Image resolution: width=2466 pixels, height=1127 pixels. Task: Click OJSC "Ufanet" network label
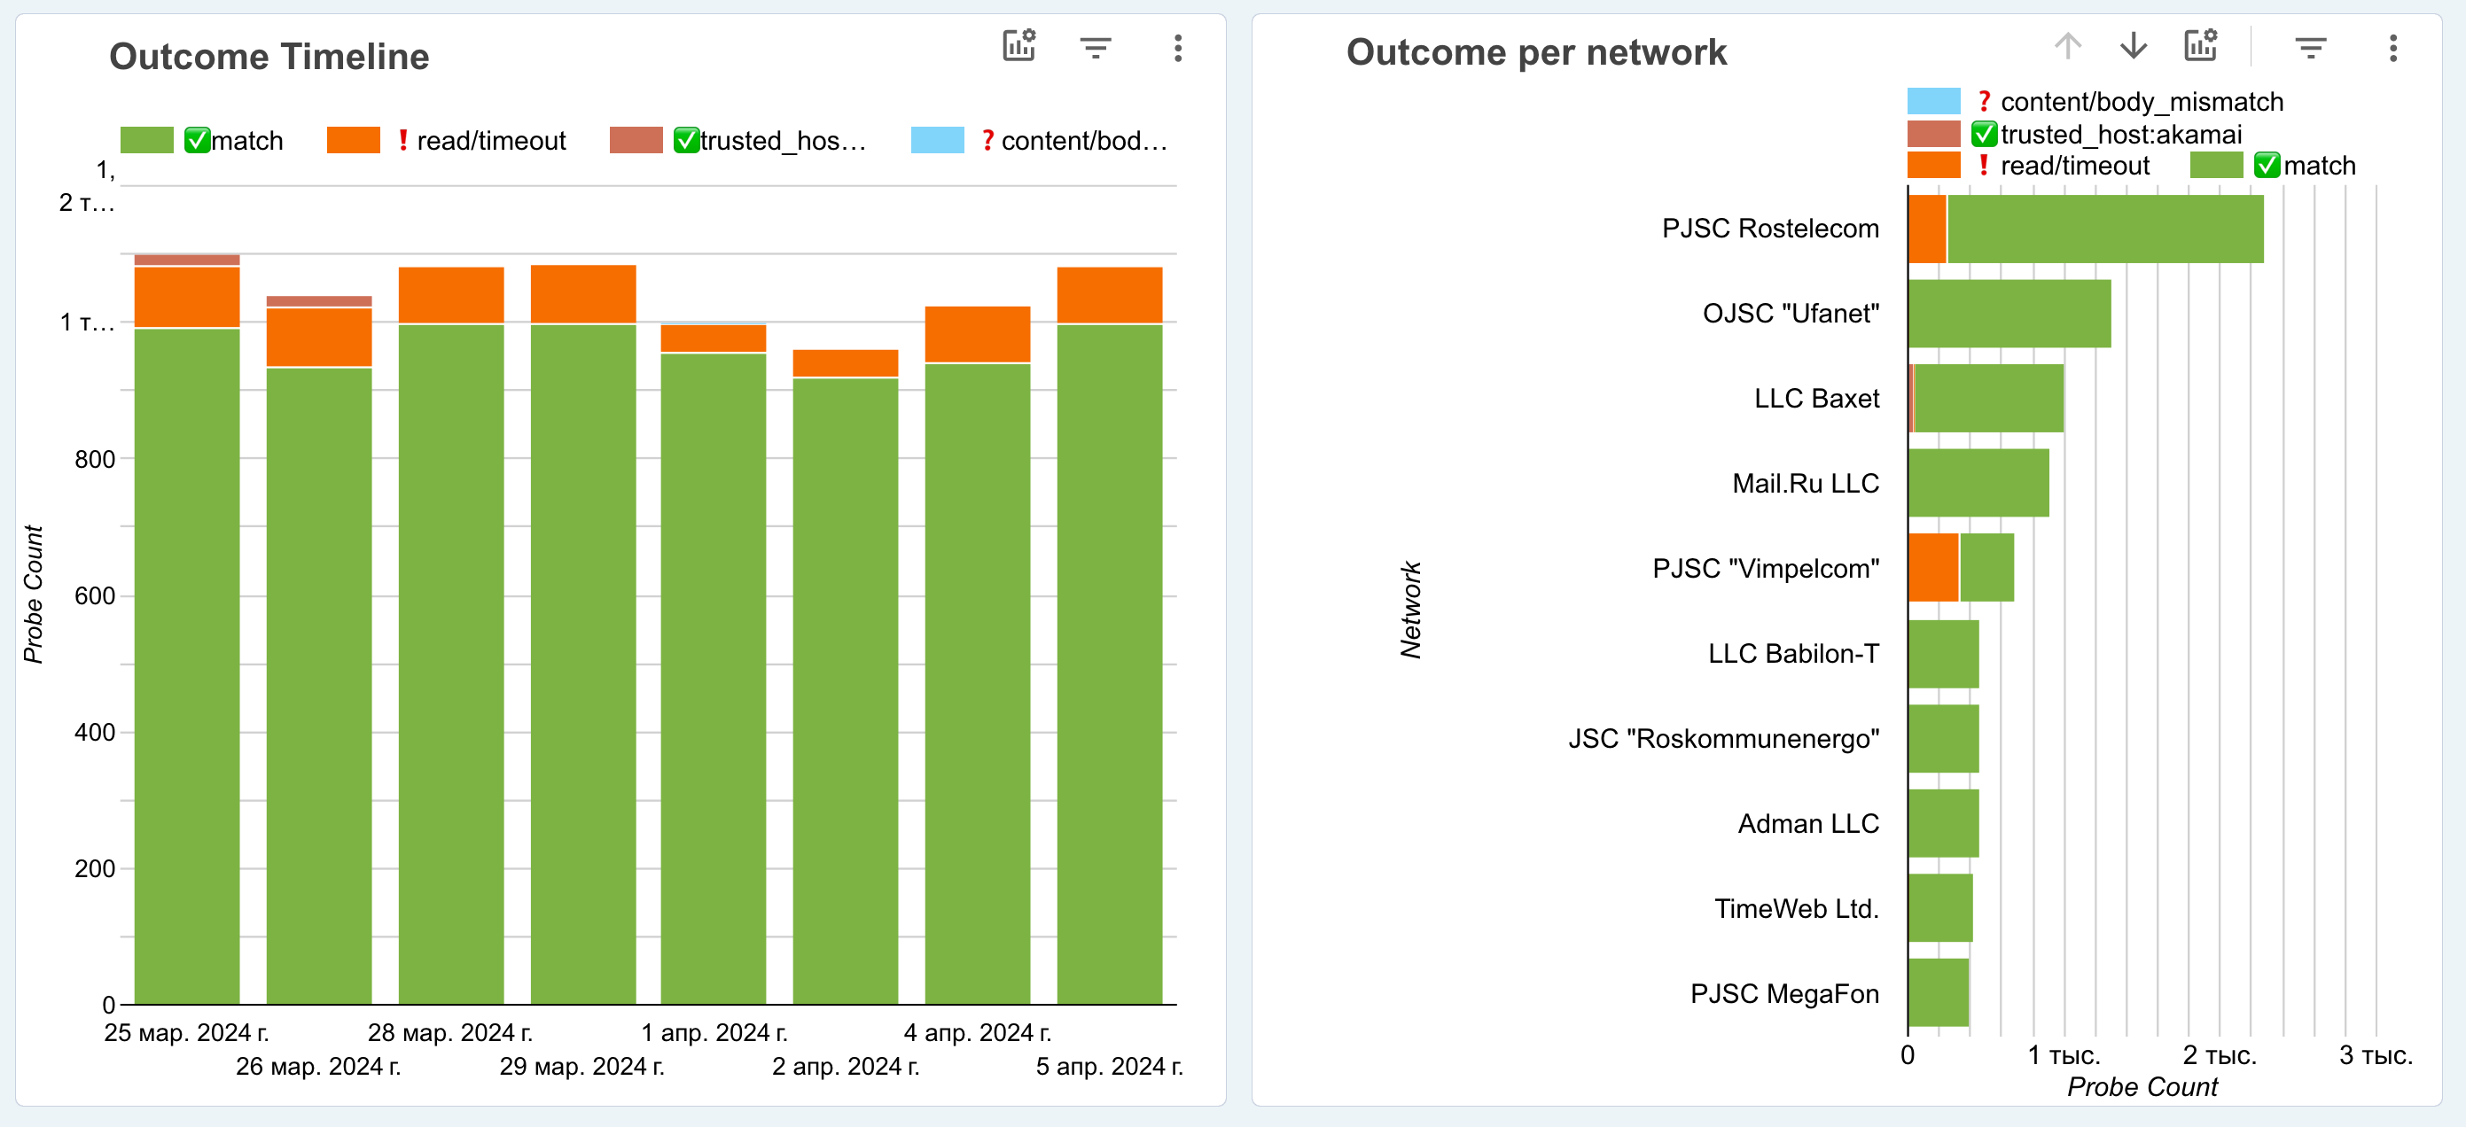pos(1791,314)
